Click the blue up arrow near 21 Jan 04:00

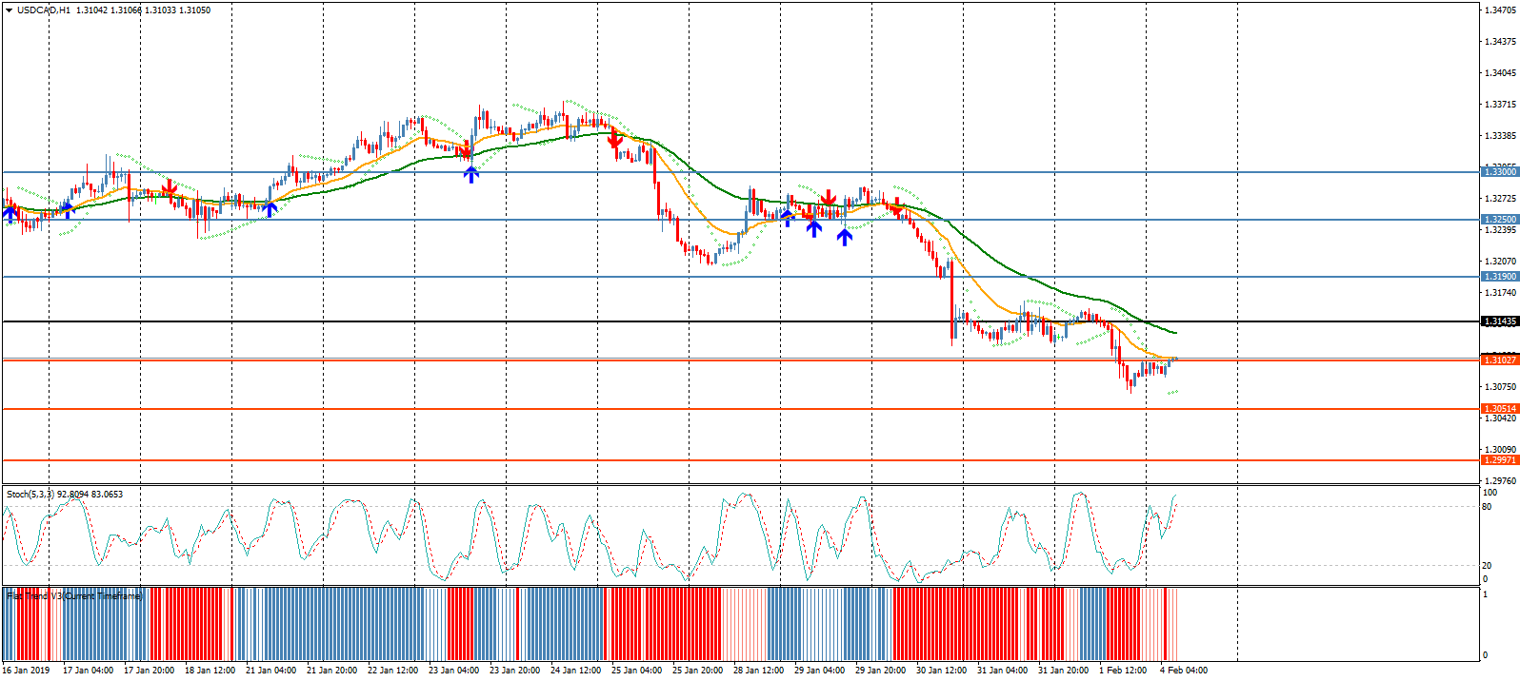pos(270,209)
